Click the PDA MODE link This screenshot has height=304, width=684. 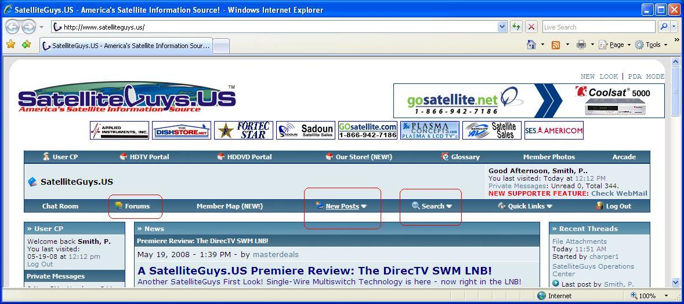(x=646, y=76)
